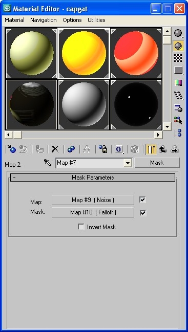The height and width of the screenshot is (332, 188).
Task: Click the Map #10 ( Falloff ) button
Action: [93, 212]
